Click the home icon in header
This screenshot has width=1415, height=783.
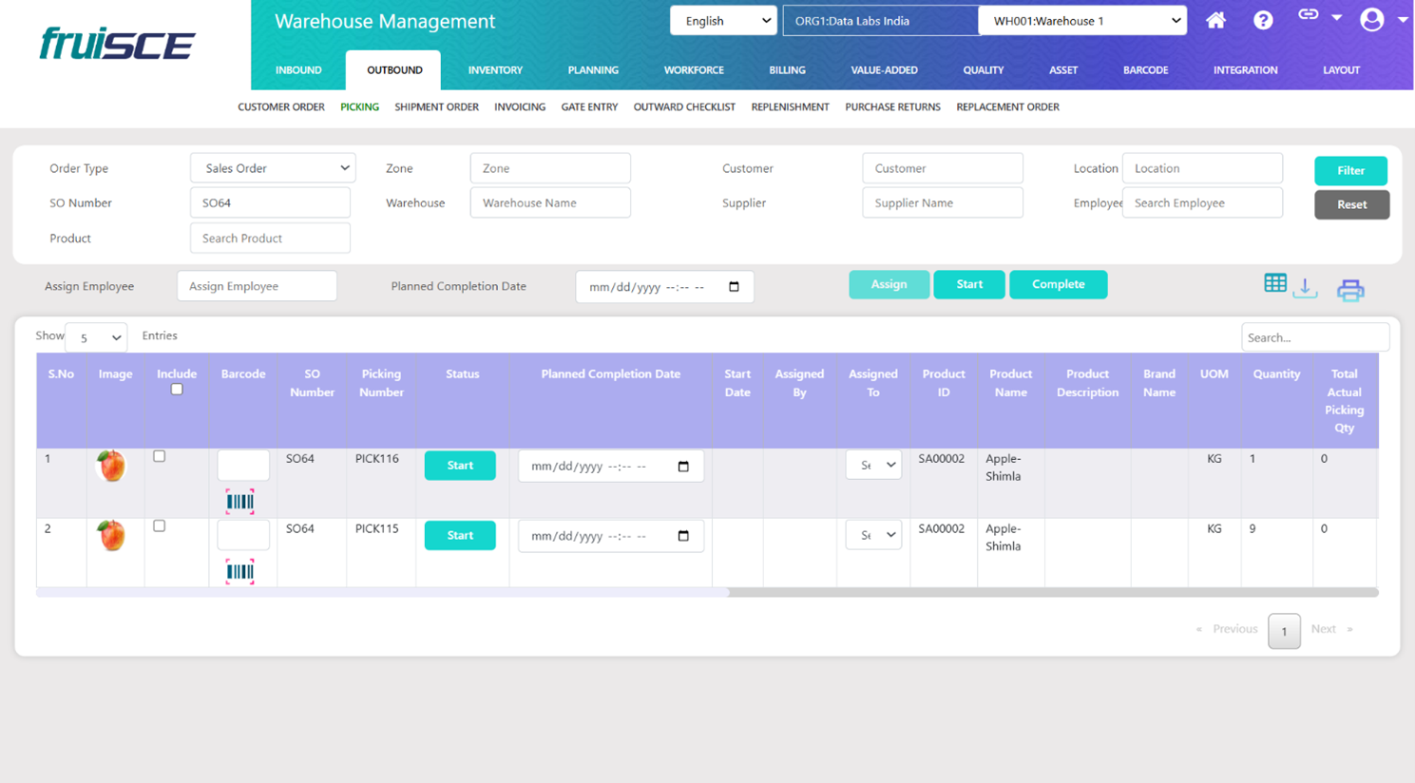coord(1215,20)
